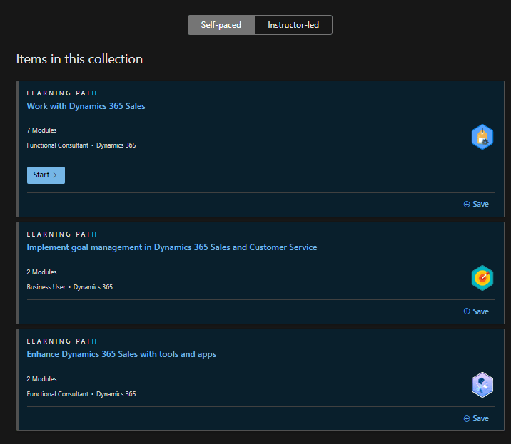Click 'Items in this collection' heading
This screenshot has height=444, width=511.
tap(79, 59)
